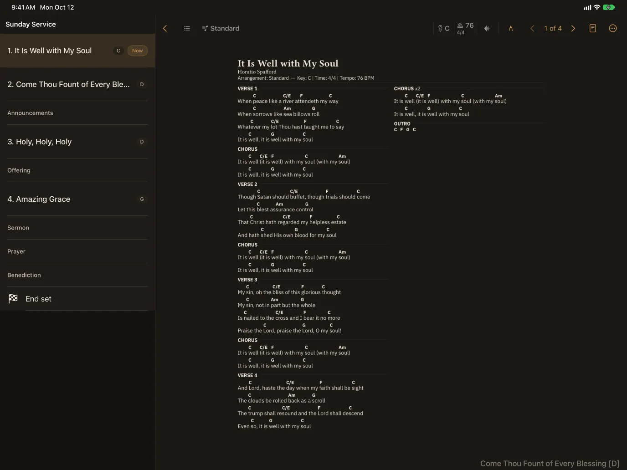Click the Wi-Fi icon in status bar

click(x=597, y=7)
